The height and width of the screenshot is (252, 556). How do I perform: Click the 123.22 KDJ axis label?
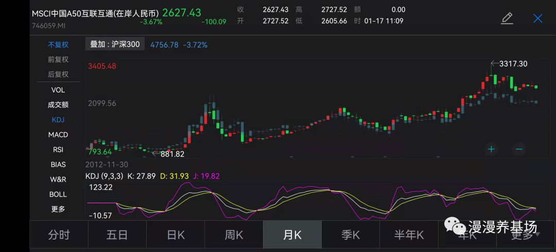[x=101, y=187]
